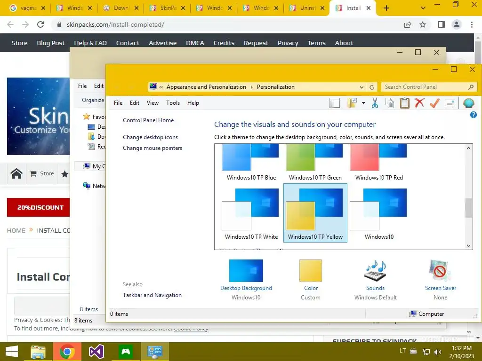This screenshot has width=482, height=361.
Task: Select the Windows10 TP Blue theme
Action: click(x=251, y=163)
